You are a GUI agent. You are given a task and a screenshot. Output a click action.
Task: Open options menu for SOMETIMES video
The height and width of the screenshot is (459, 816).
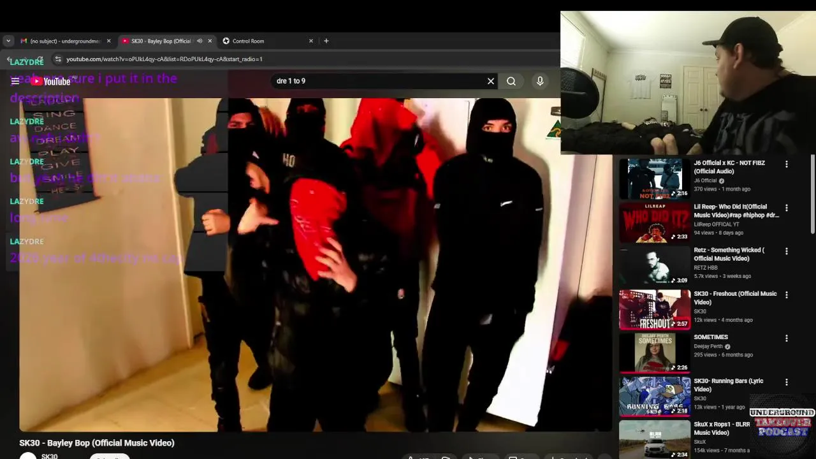786,339
